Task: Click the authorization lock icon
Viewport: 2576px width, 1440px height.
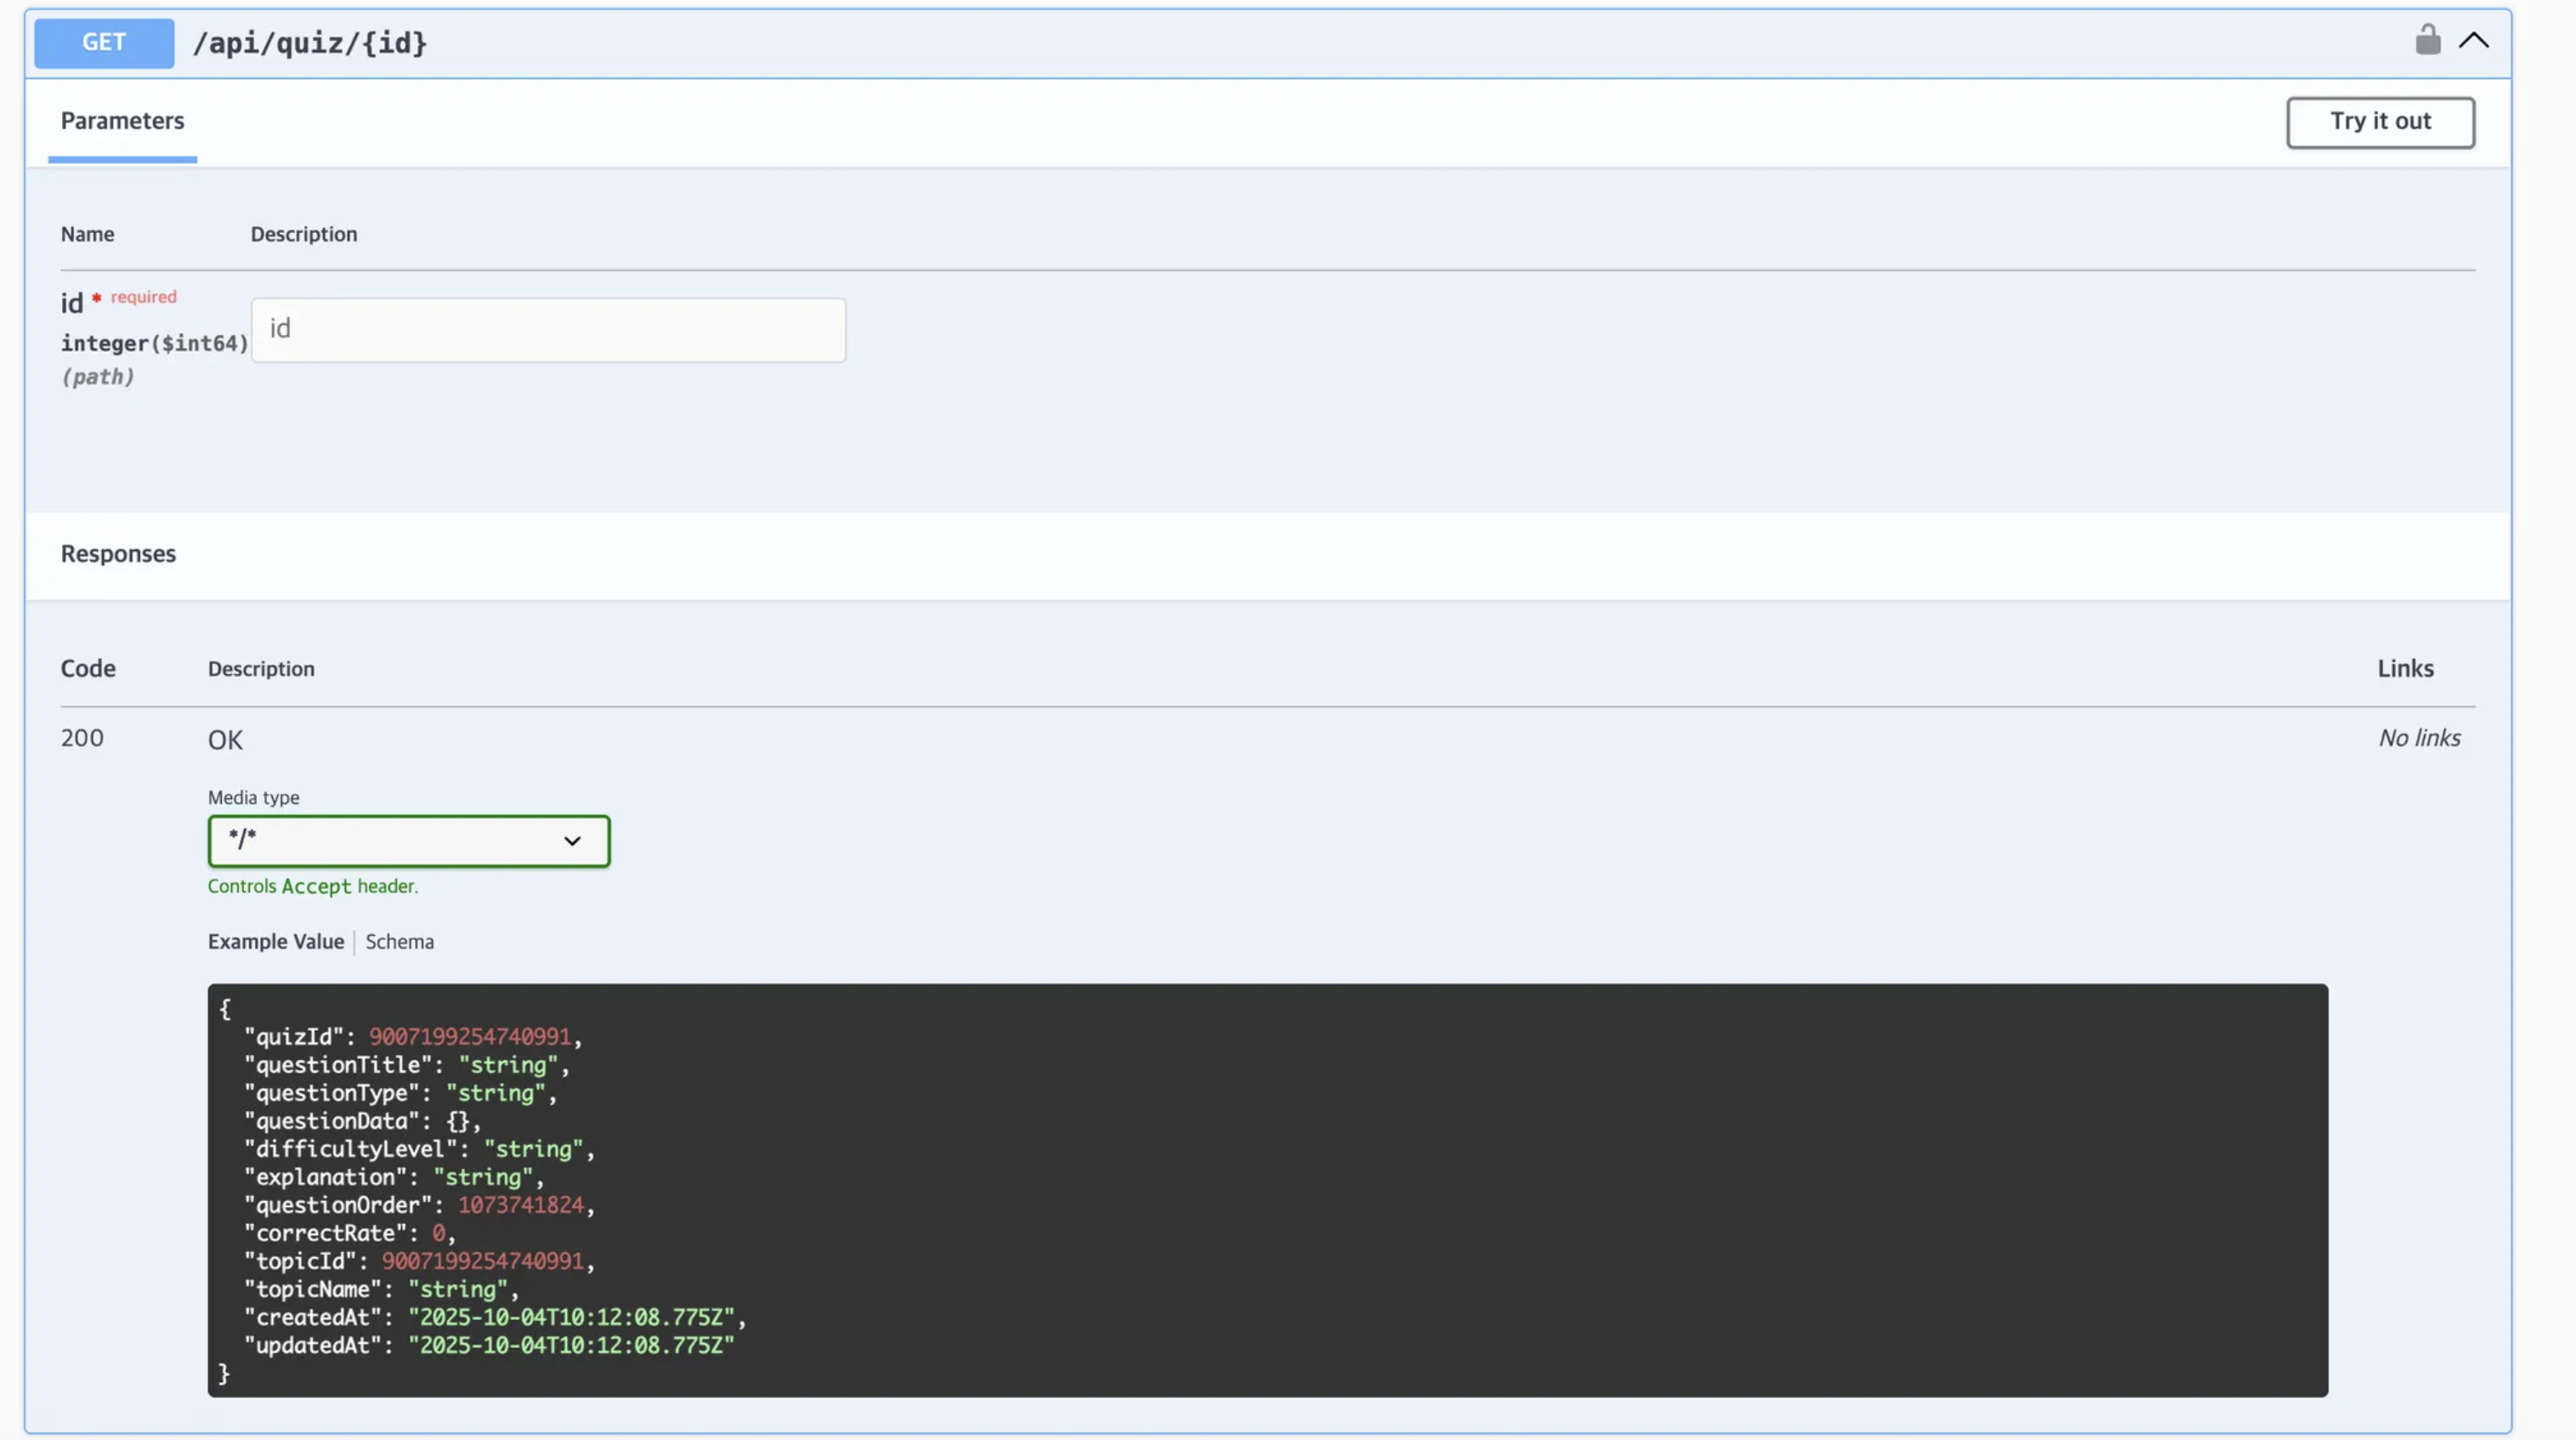Action: [2427, 40]
